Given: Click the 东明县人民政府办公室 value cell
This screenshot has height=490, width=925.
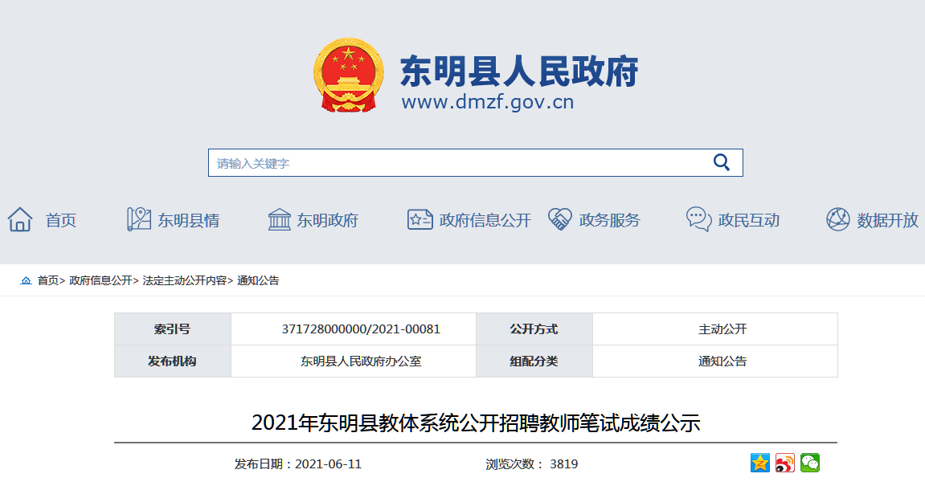Looking at the screenshot, I should pos(354,361).
